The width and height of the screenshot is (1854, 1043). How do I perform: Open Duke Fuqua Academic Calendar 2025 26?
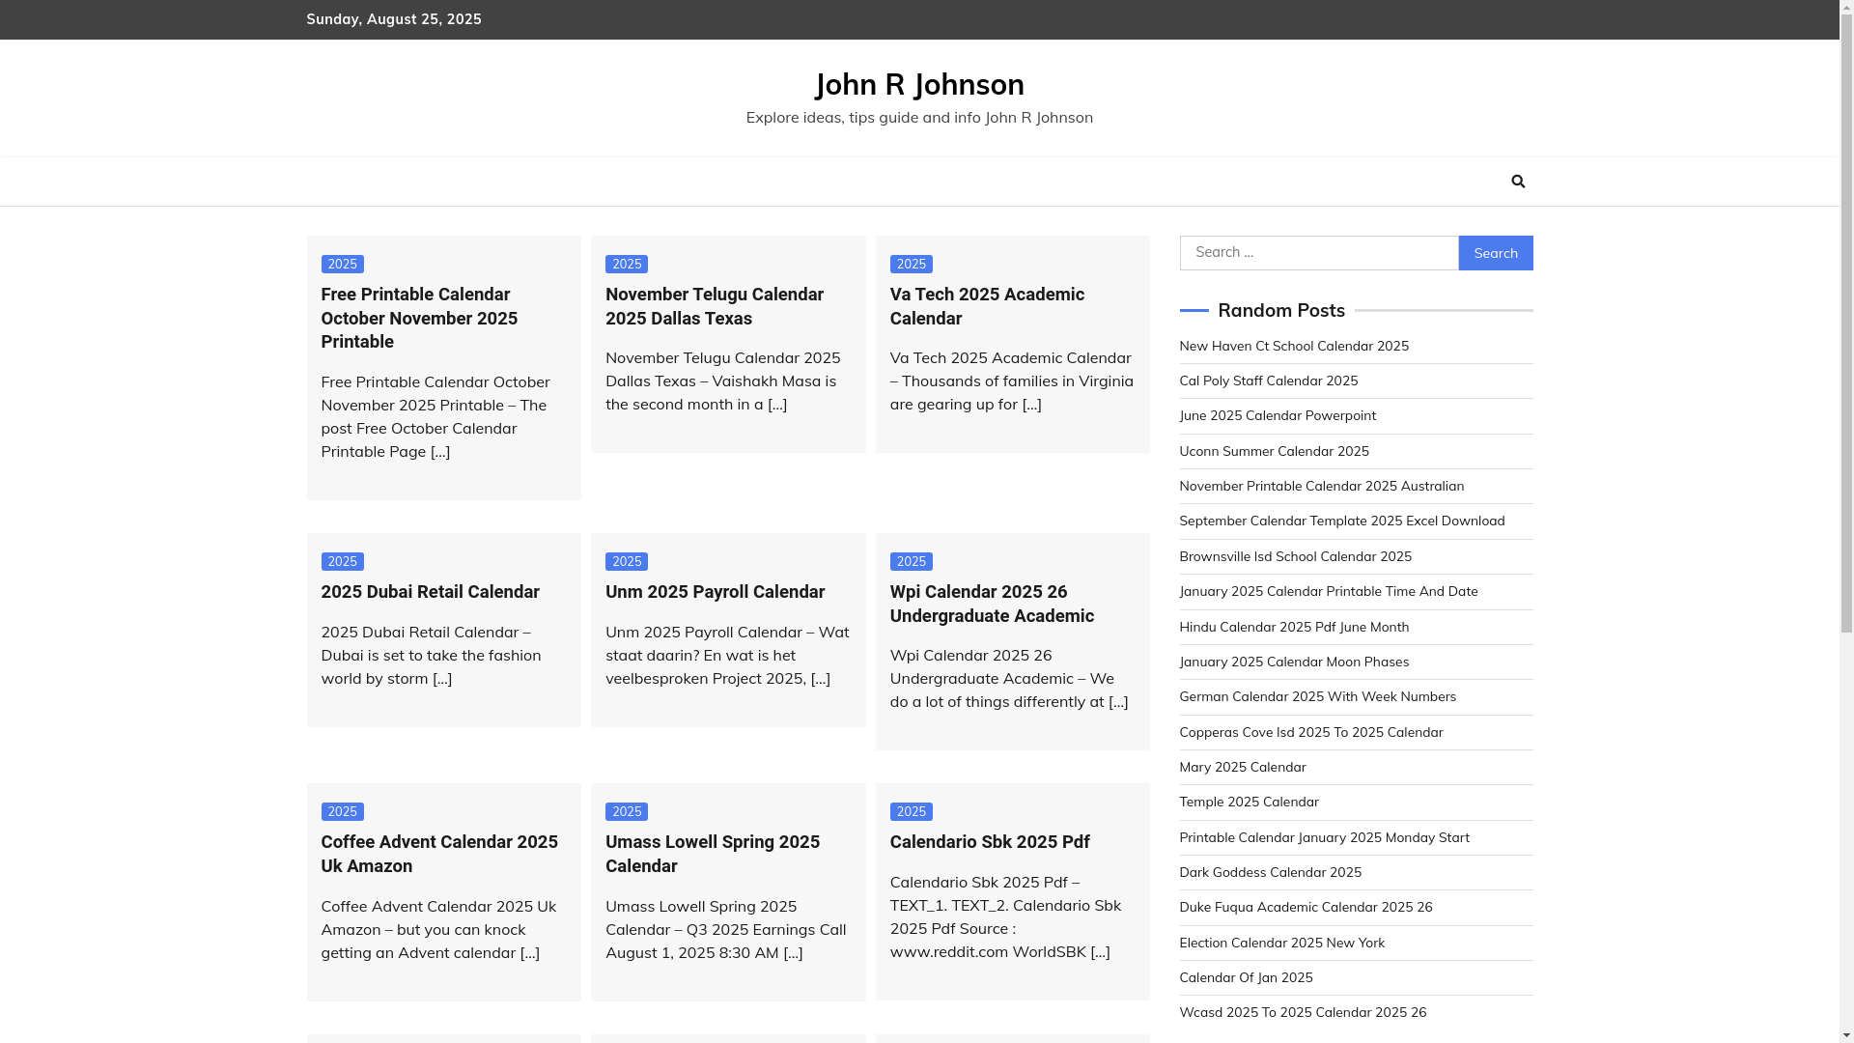(x=1306, y=907)
